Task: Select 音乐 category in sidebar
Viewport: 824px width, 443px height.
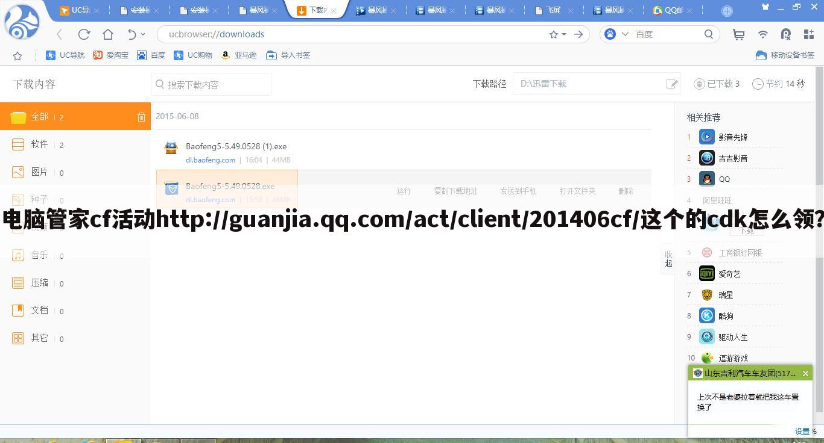Action: pos(75,255)
